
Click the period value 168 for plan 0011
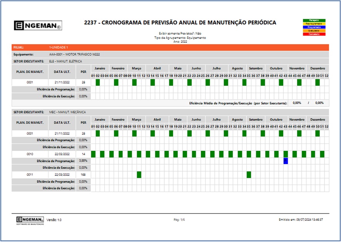click(x=83, y=175)
